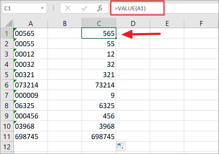Click the Cancel (X) formula bar icon
The image size is (219, 154).
point(68,8)
